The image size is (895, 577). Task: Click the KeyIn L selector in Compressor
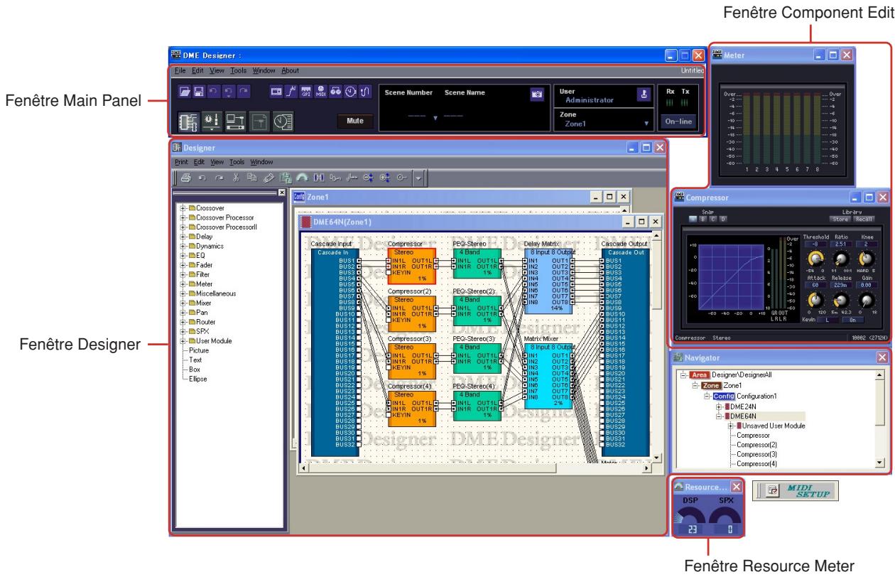click(x=828, y=320)
